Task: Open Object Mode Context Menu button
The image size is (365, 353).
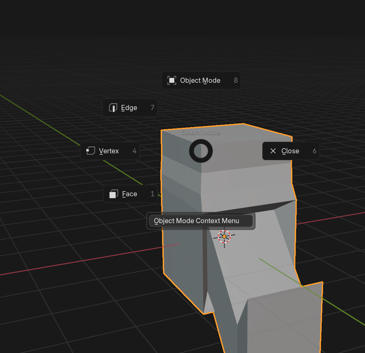Action: [201, 221]
